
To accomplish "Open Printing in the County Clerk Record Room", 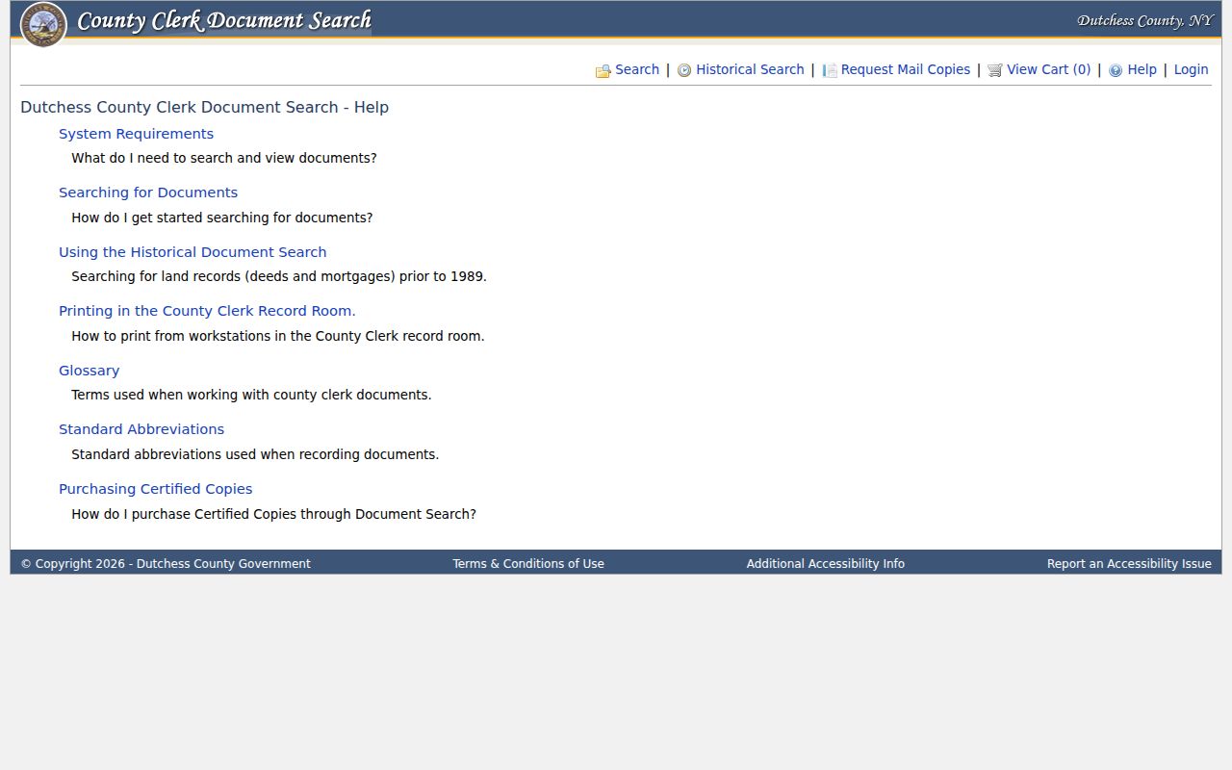I will (207, 311).
